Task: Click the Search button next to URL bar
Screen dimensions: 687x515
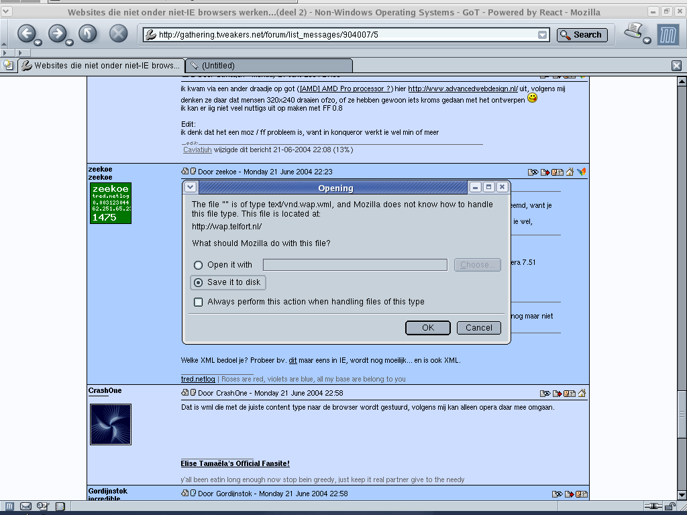Action: pyautogui.click(x=582, y=35)
